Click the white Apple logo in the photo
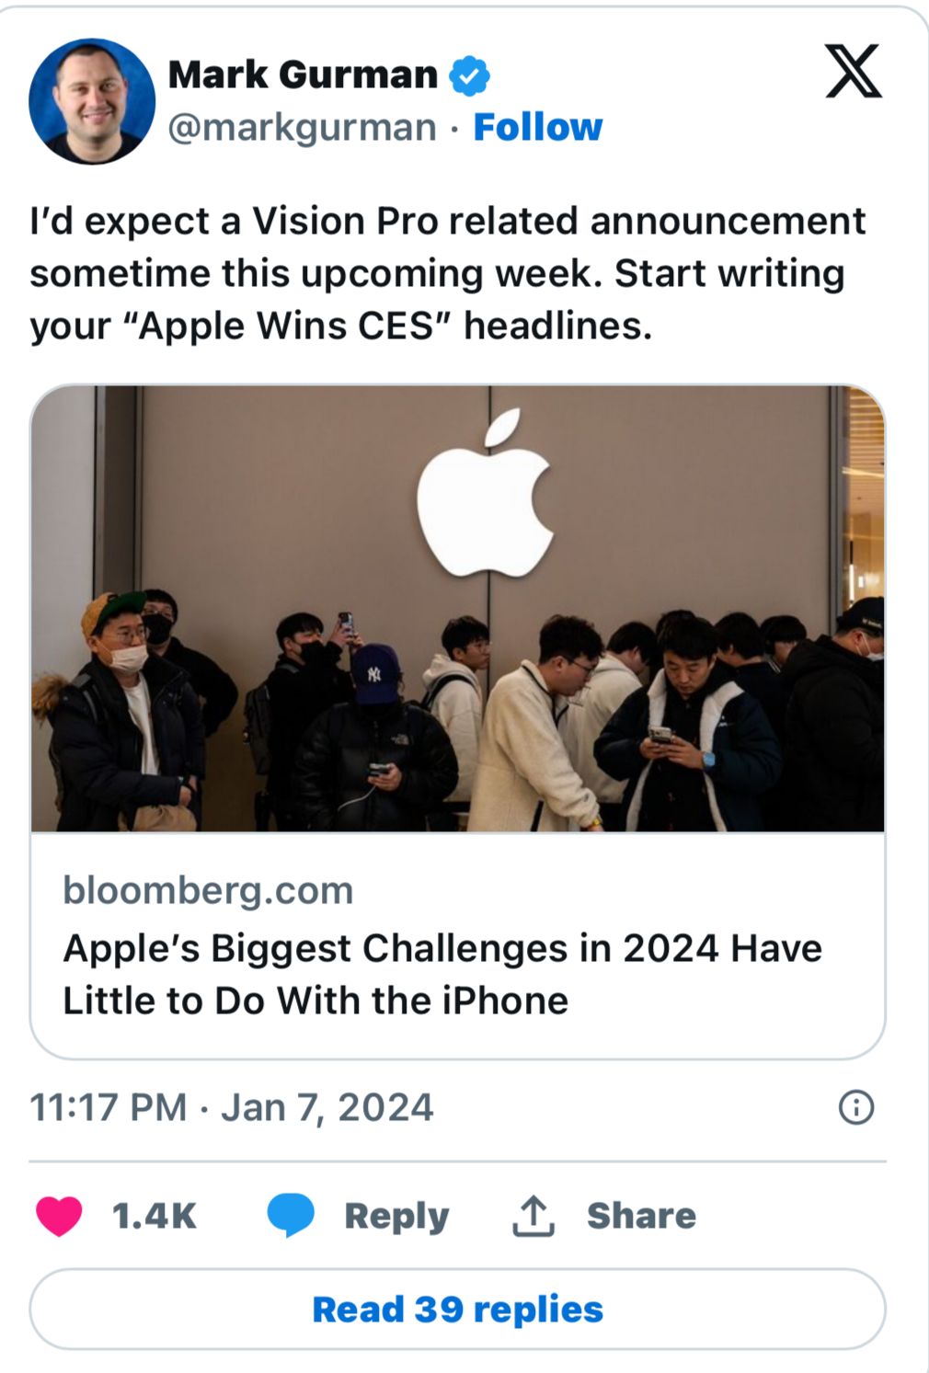The image size is (929, 1373). coord(485,497)
